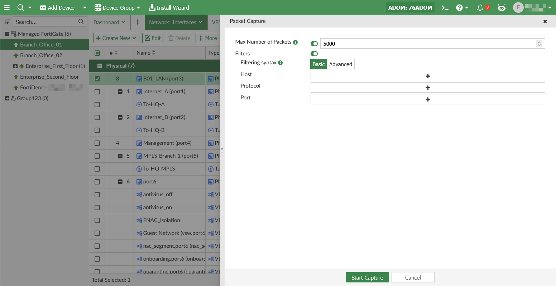Click the sort icon beside device search
This screenshot has width=556, height=286.
(7, 22)
